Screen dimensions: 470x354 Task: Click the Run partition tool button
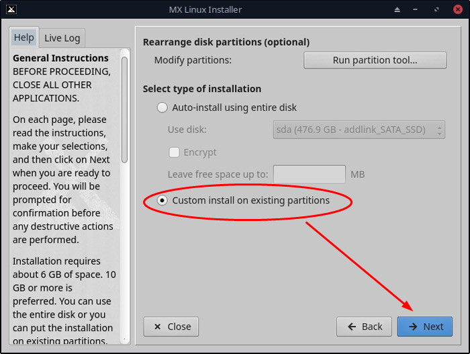375,60
